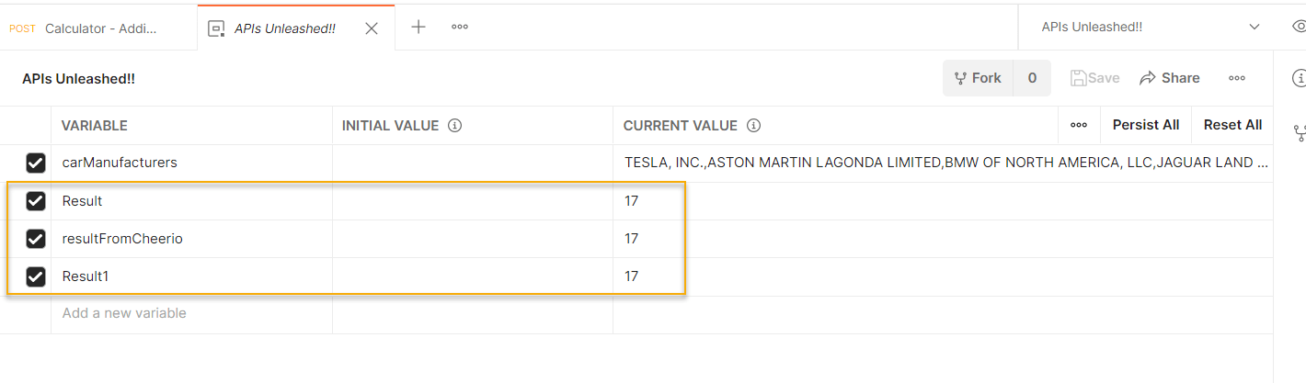Click the Fork button

978,79
